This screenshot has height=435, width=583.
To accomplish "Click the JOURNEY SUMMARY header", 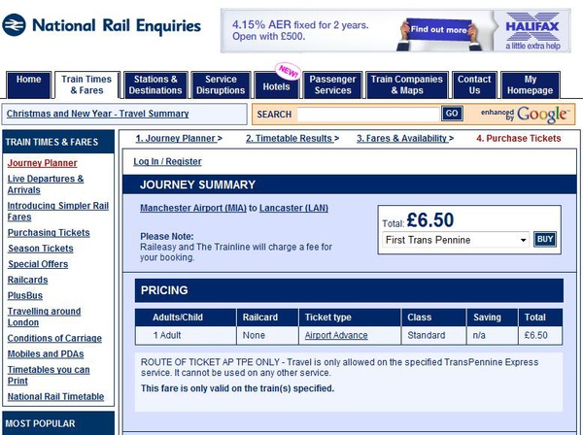I will click(x=350, y=184).
